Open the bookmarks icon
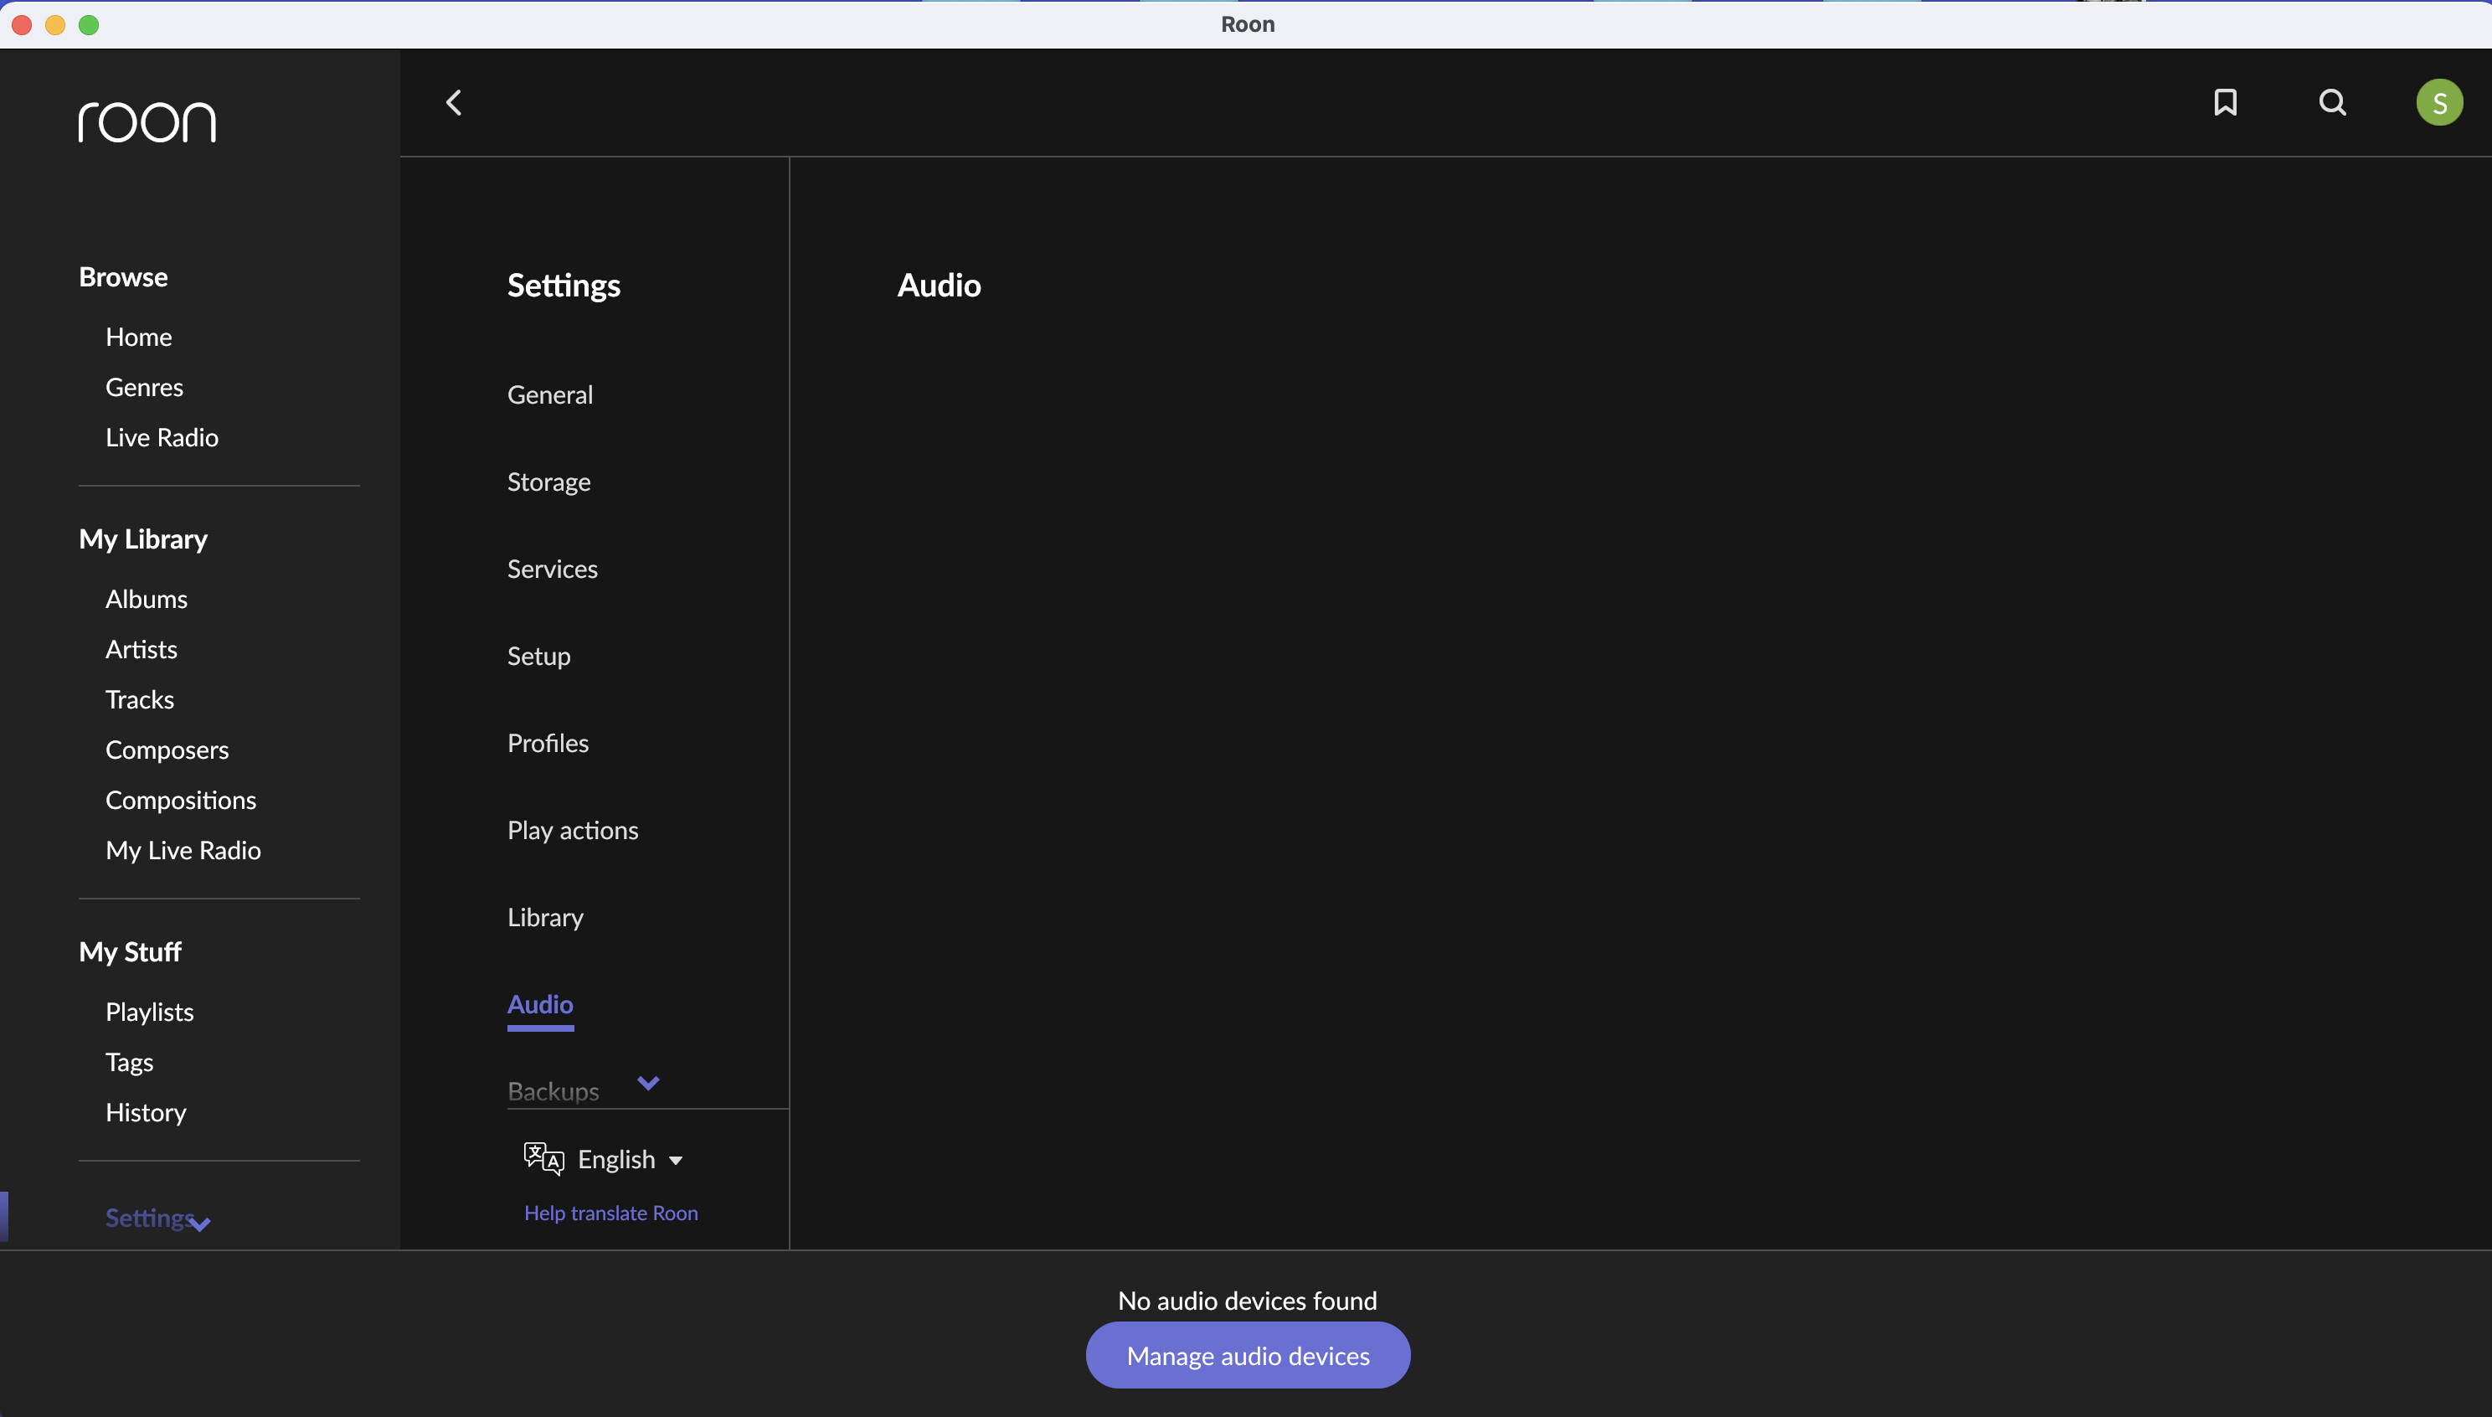 [2226, 102]
